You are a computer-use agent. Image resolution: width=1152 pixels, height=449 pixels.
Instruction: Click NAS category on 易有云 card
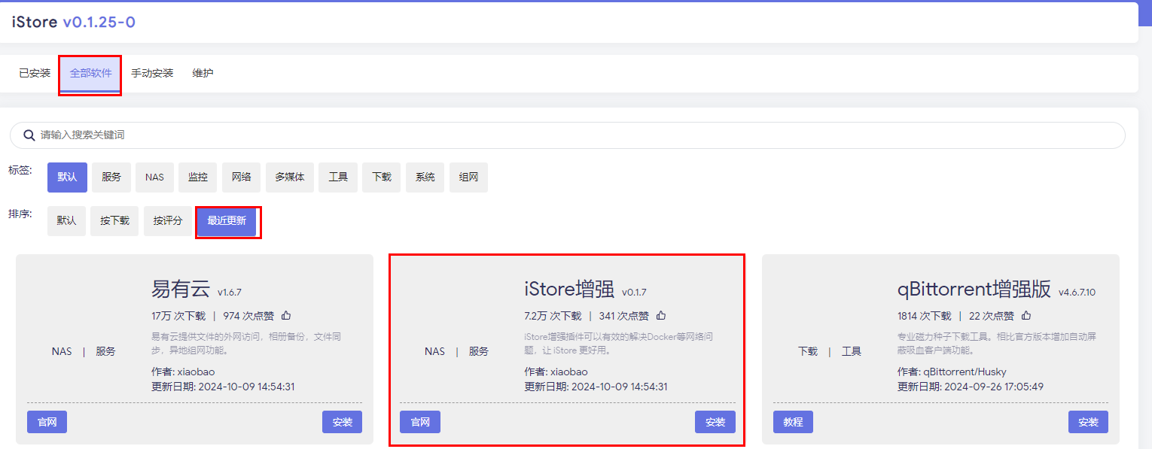(62, 351)
